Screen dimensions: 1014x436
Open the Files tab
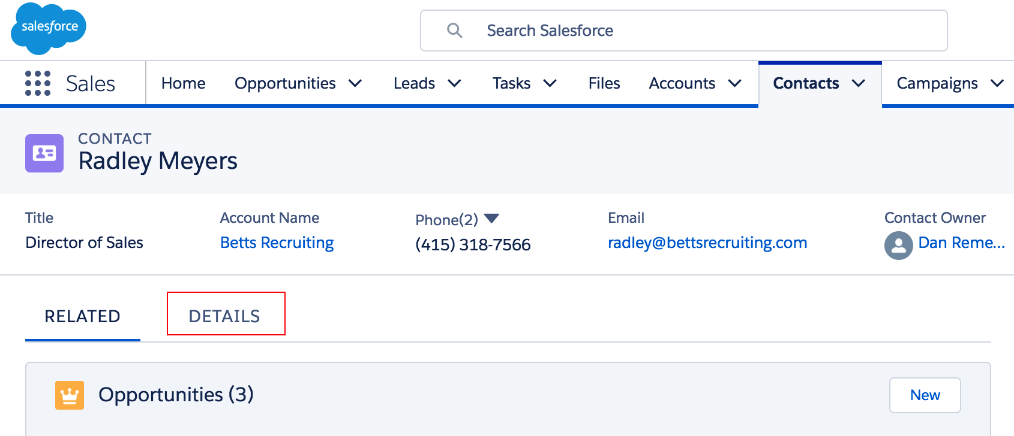[x=604, y=83]
